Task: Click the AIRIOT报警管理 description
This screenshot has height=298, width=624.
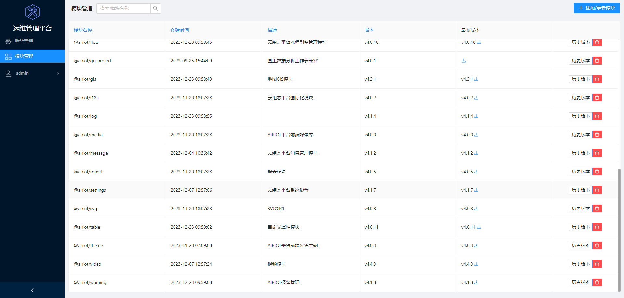Action: point(284,282)
